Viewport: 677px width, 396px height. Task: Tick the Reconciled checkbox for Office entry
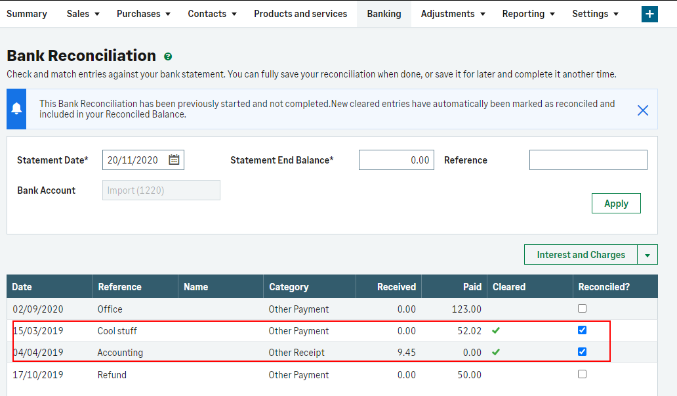(x=582, y=309)
